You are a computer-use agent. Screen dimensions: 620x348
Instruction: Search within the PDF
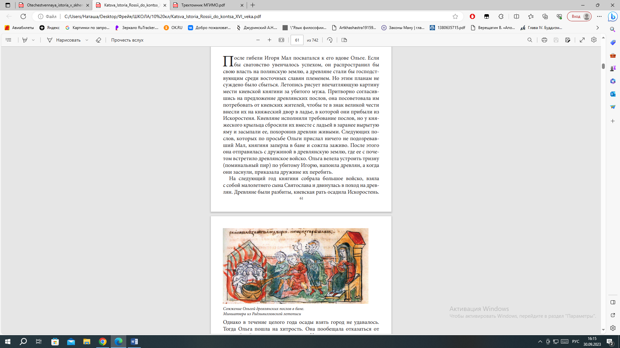530,40
